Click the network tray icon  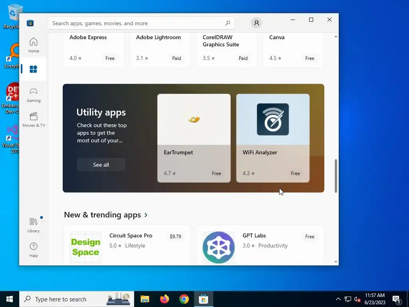(x=348, y=299)
